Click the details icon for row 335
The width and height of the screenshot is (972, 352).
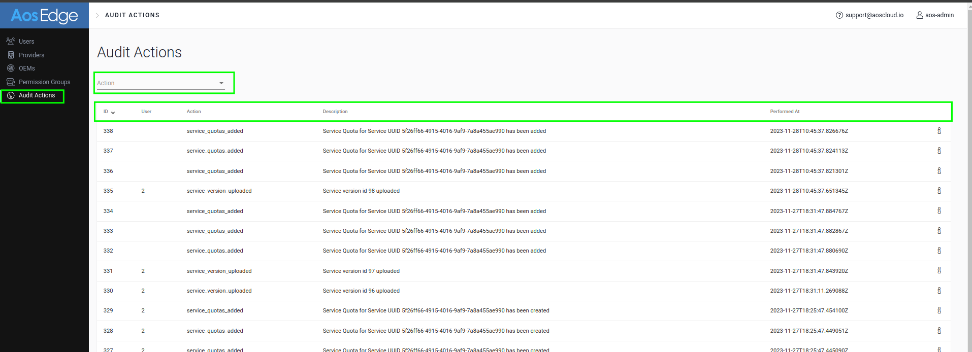[x=939, y=191]
